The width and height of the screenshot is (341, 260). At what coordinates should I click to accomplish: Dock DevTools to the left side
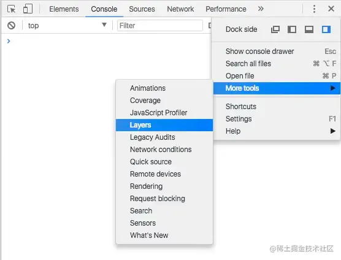[292, 29]
